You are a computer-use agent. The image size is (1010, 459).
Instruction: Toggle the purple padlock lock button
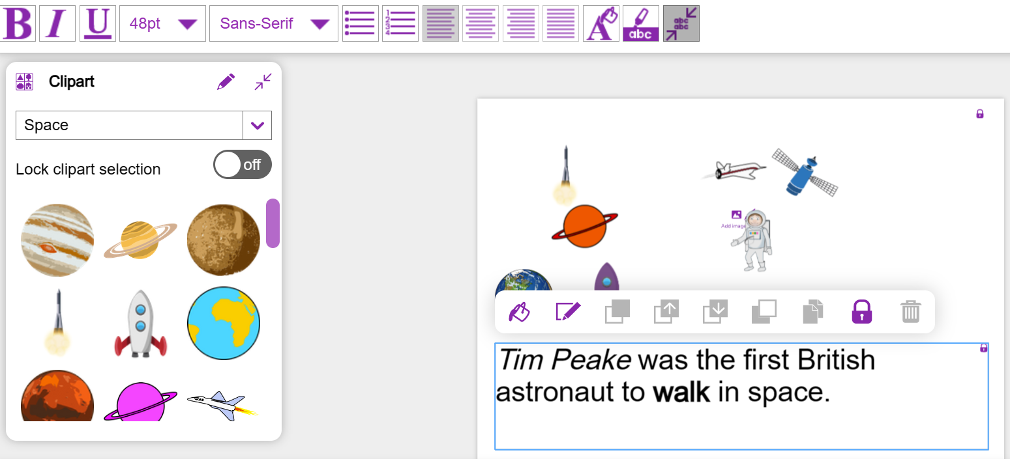[x=862, y=312]
